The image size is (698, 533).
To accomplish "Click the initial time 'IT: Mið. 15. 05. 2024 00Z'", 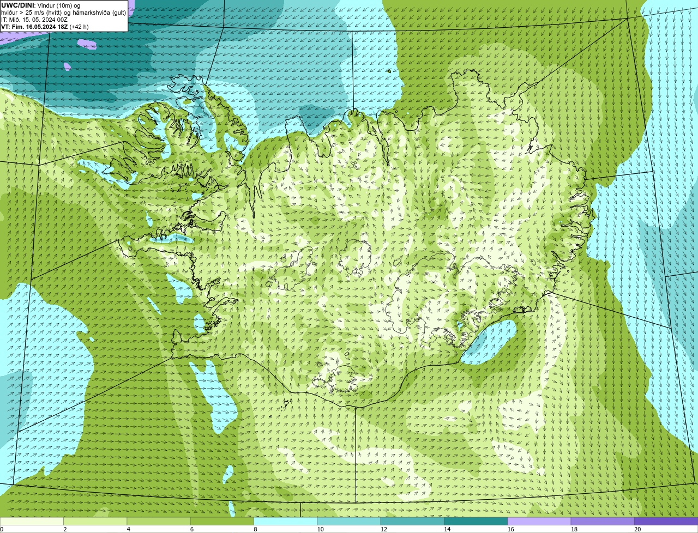I will [x=34, y=19].
